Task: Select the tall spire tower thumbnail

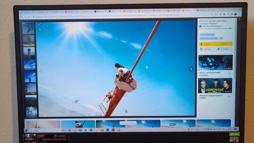Action: (30, 77)
